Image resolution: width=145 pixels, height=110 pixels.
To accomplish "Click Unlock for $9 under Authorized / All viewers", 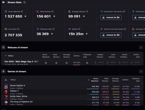I will 111,17.
